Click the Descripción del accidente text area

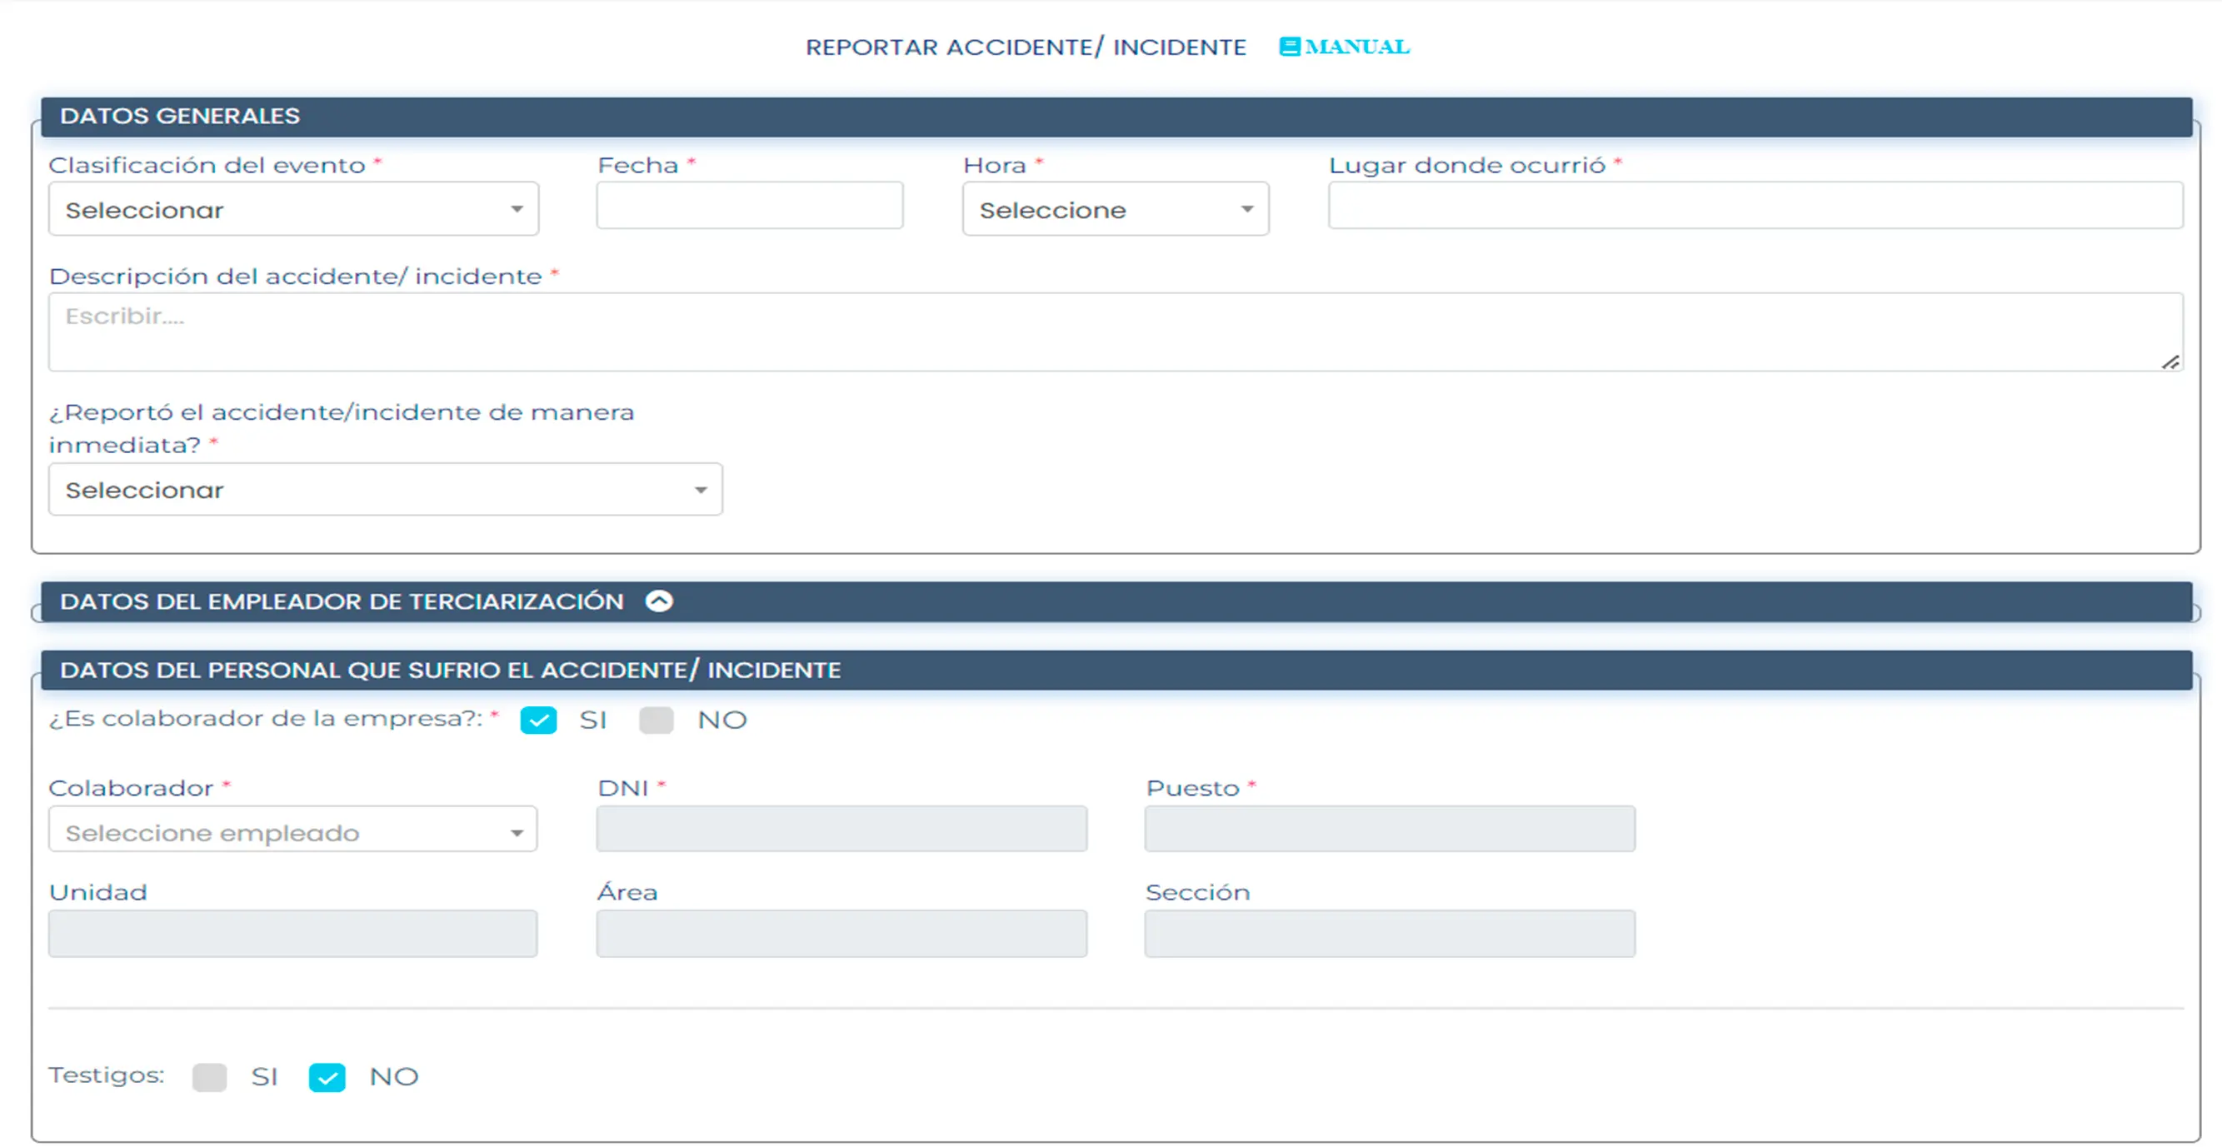pos(1116,332)
